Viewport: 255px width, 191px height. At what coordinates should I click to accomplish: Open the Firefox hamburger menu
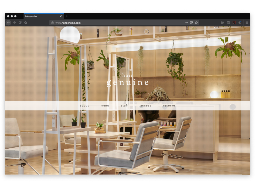coord(247,23)
